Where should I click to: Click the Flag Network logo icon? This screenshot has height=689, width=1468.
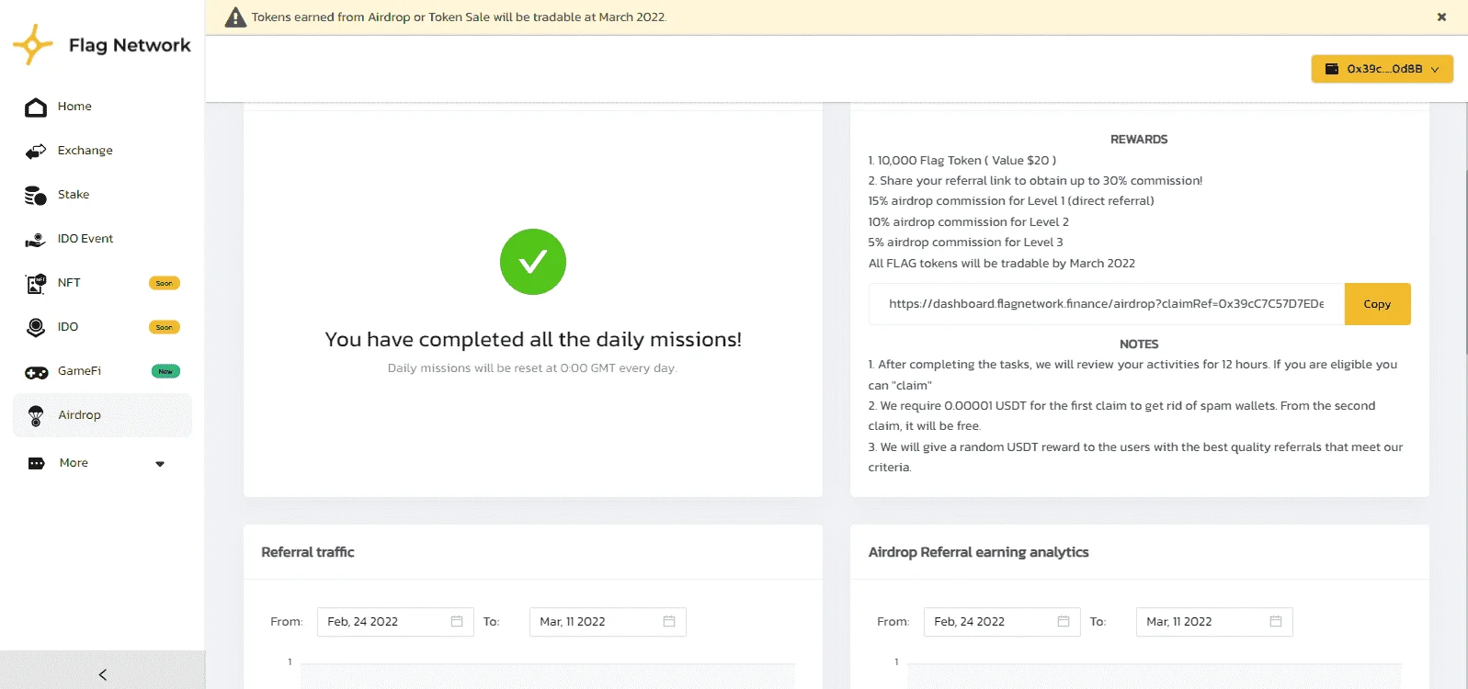click(33, 45)
